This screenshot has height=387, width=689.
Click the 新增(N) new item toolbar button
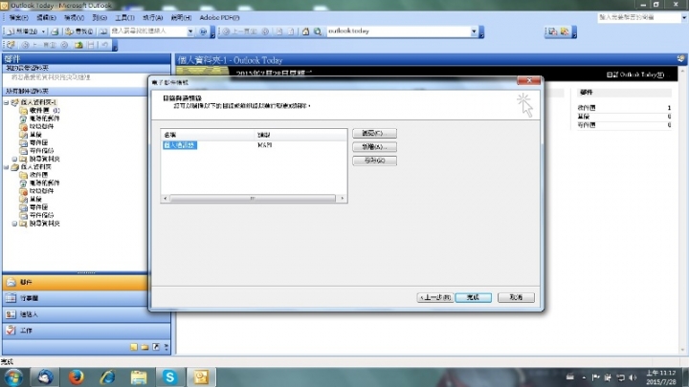click(x=23, y=32)
